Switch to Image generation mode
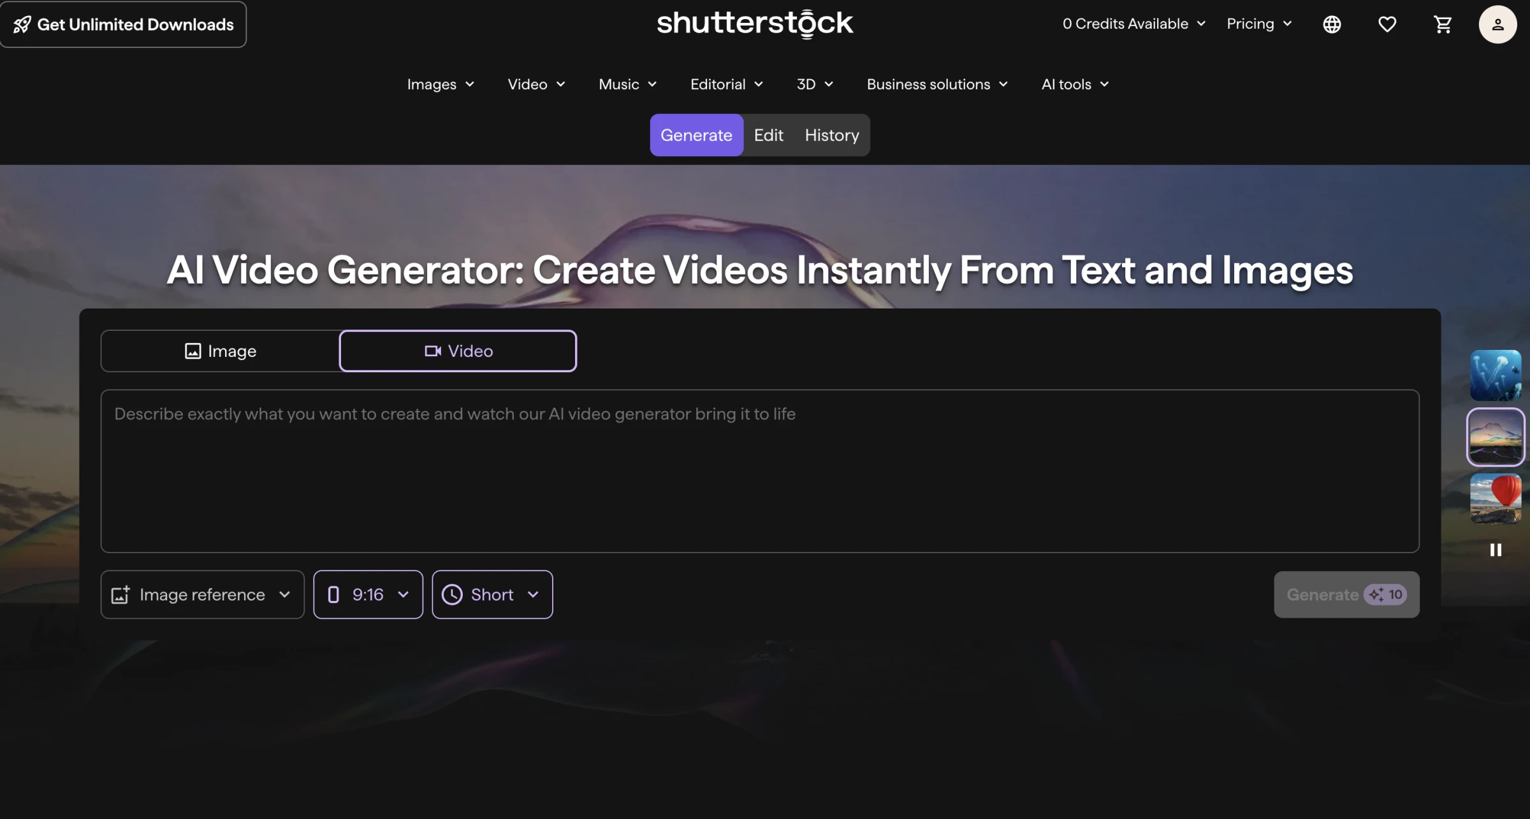This screenshot has height=819, width=1530. pos(220,351)
